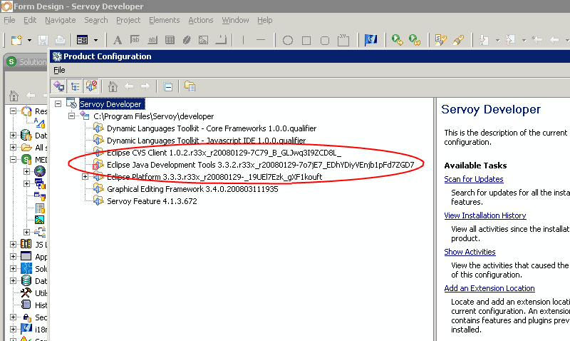
Task: Open the Actions menu
Action: click(x=201, y=20)
